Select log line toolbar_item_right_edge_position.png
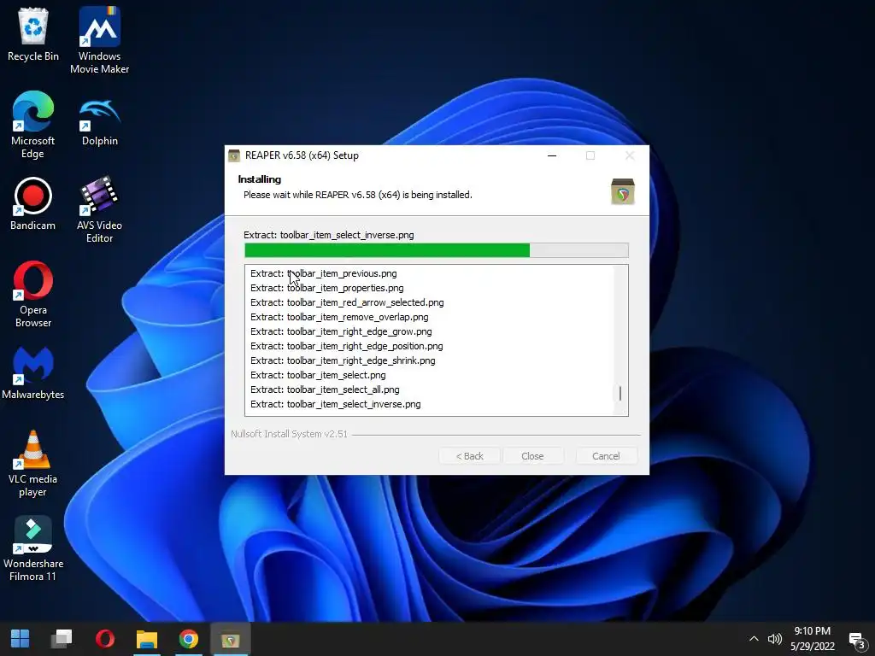This screenshot has width=875, height=656. pyautogui.click(x=347, y=346)
